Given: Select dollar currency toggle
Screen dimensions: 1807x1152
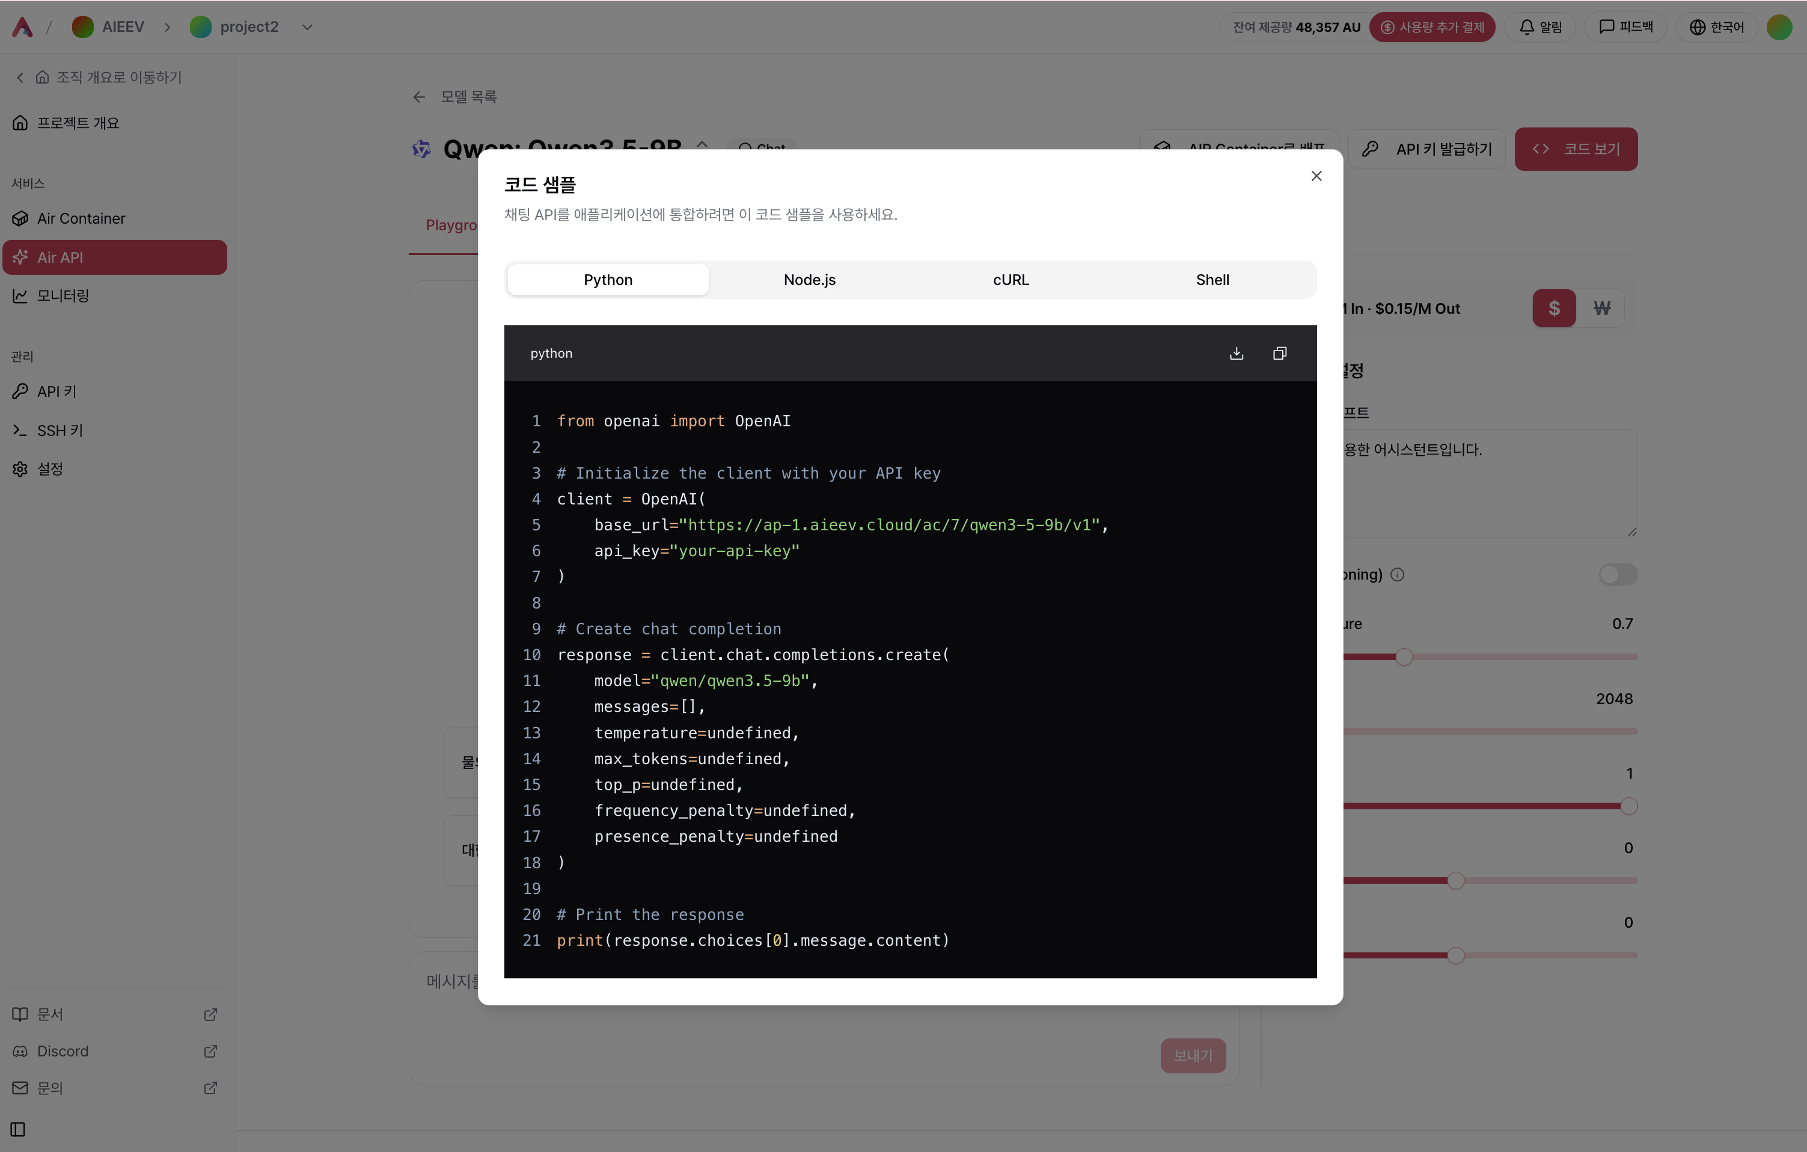Looking at the screenshot, I should point(1554,308).
